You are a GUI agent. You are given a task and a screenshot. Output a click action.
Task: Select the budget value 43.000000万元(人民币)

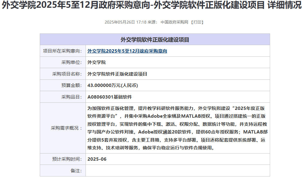click(112, 85)
